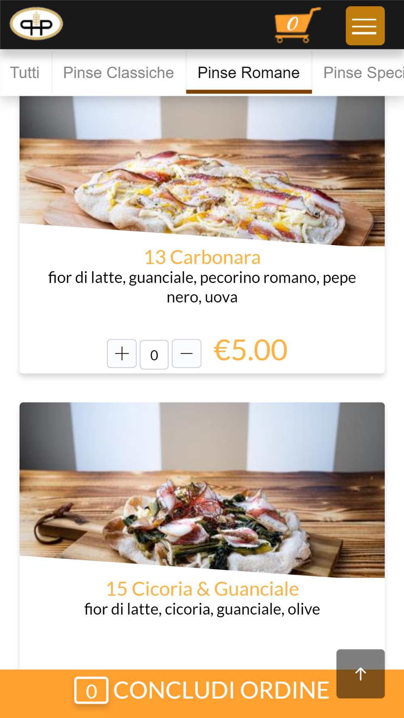The height and width of the screenshot is (718, 404).
Task: Select the Pinse Classiche tab
Action: click(x=118, y=73)
